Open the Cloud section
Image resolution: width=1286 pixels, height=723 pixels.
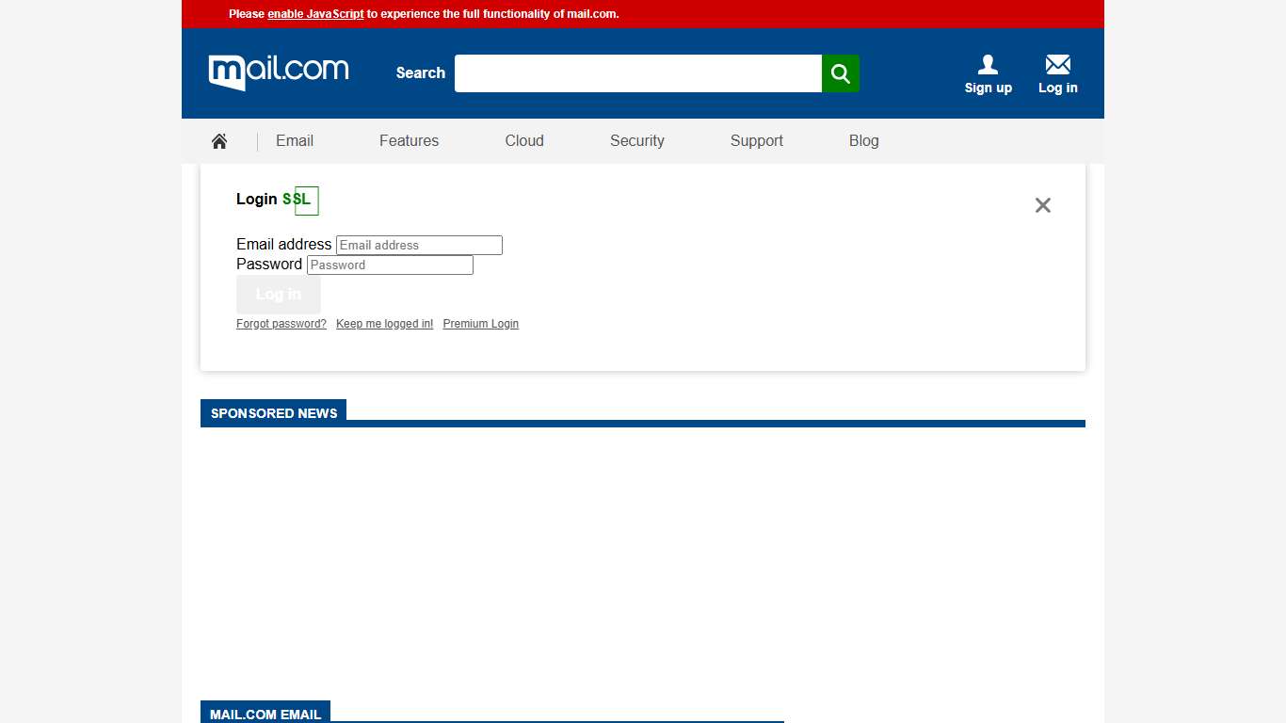click(523, 140)
